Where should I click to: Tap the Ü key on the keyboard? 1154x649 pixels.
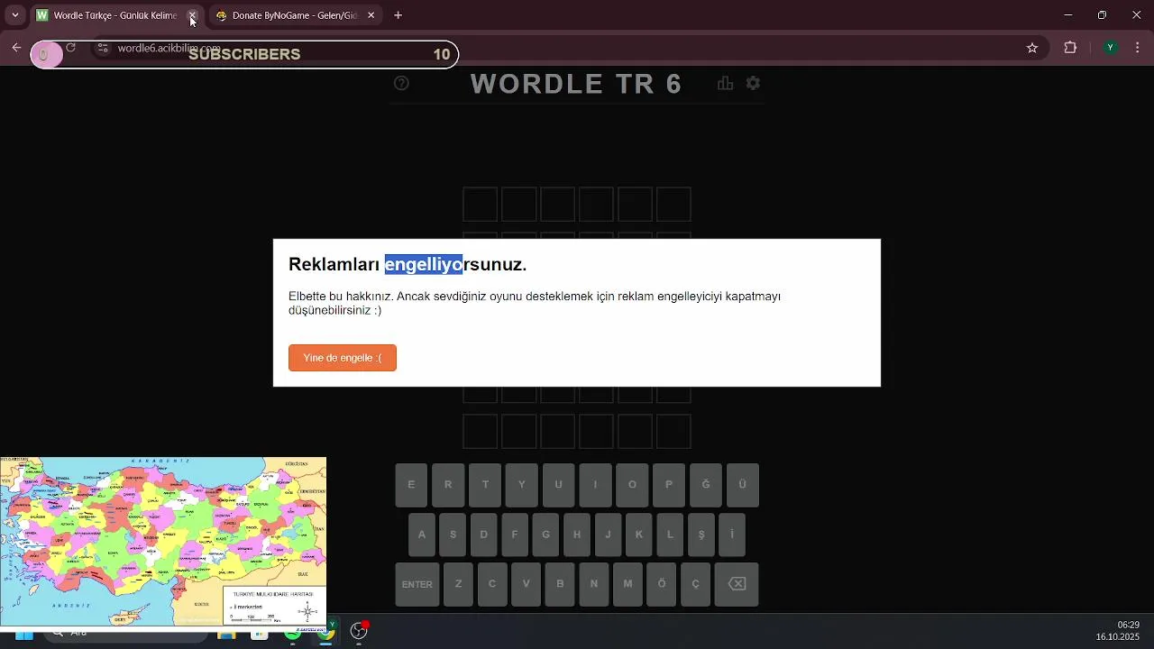(x=743, y=485)
